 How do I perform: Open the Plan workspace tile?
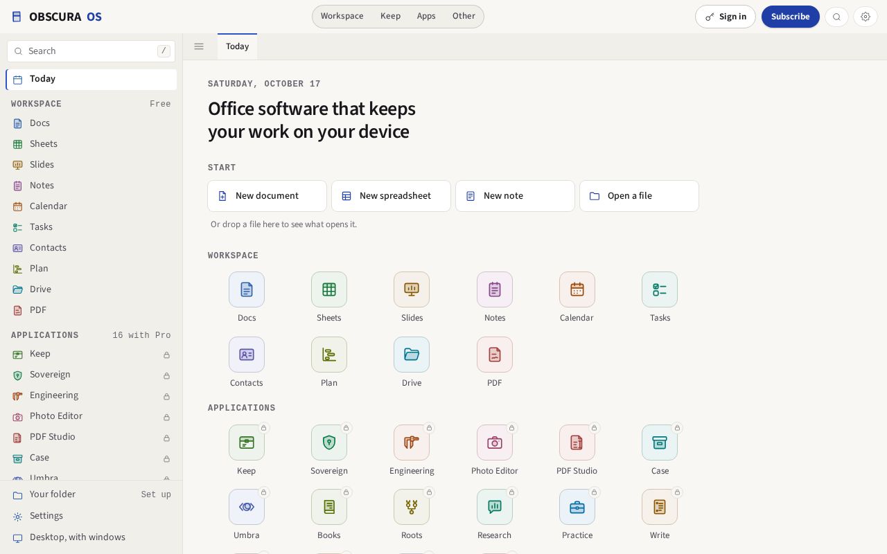point(329,355)
